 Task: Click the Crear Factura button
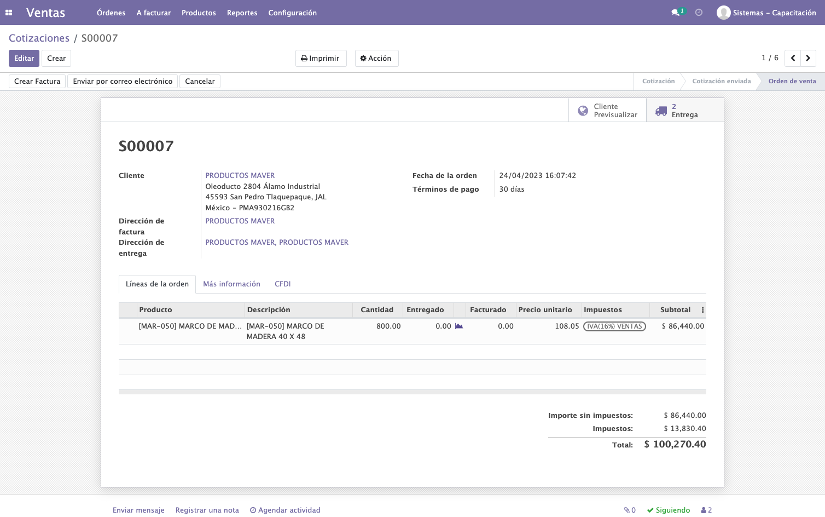[37, 81]
